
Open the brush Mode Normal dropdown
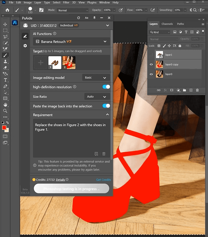pyautogui.click(x=73, y=10)
